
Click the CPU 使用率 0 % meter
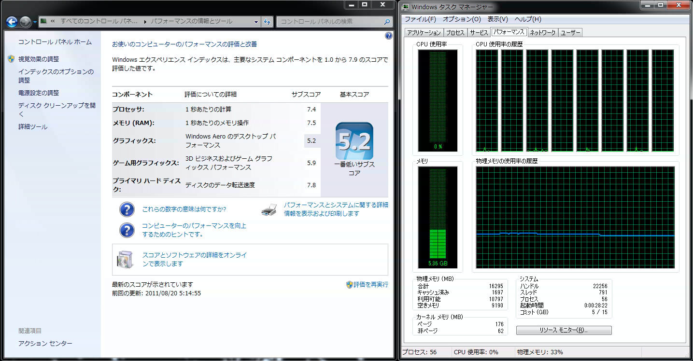[438, 101]
